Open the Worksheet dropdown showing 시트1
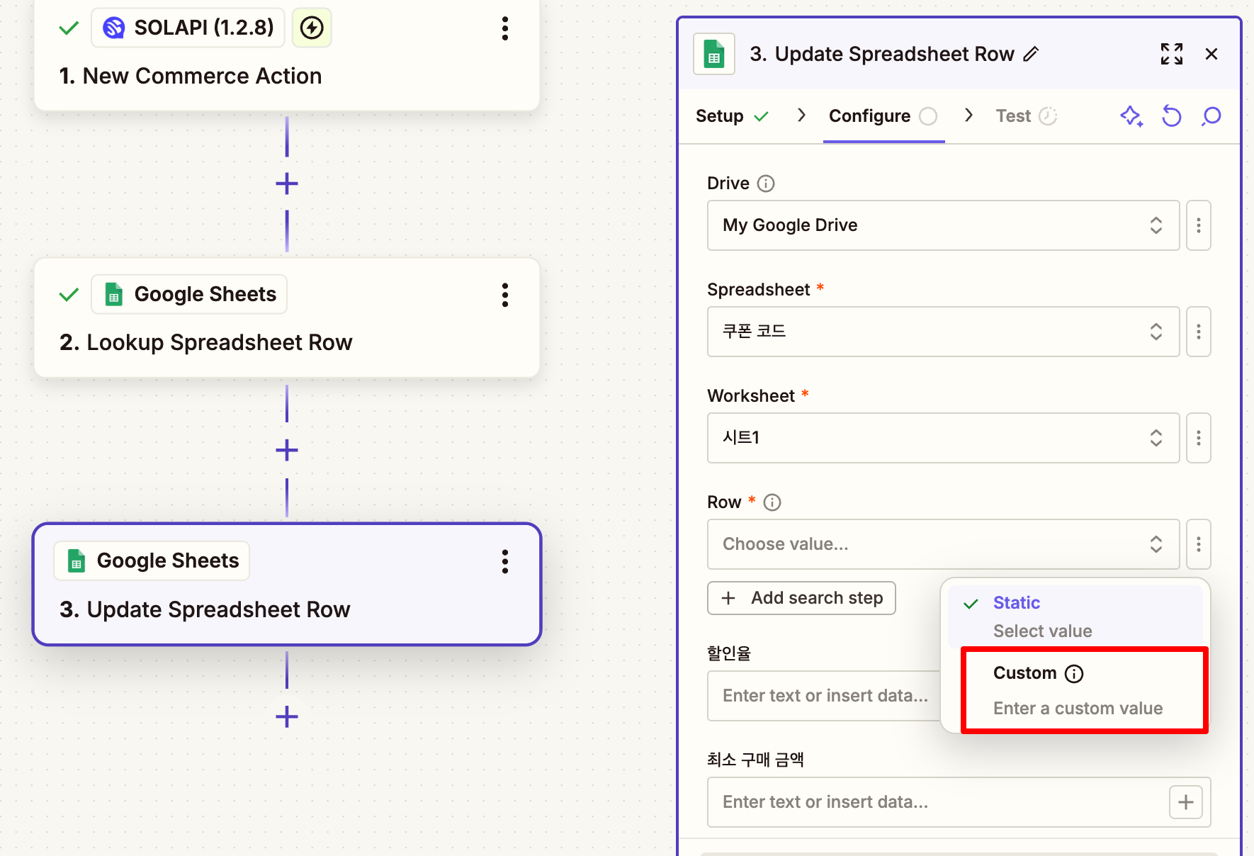The width and height of the screenshot is (1254, 856). tap(943, 438)
